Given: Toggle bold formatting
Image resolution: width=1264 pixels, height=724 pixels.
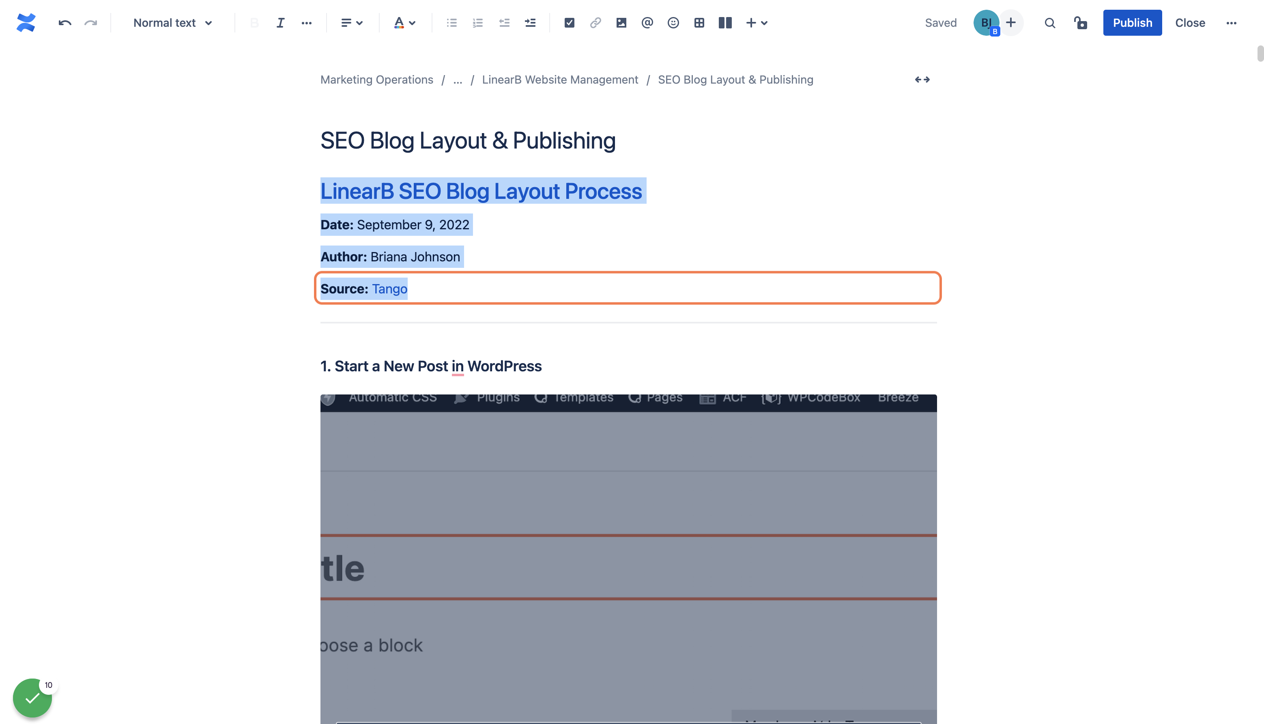Looking at the screenshot, I should click(x=254, y=23).
